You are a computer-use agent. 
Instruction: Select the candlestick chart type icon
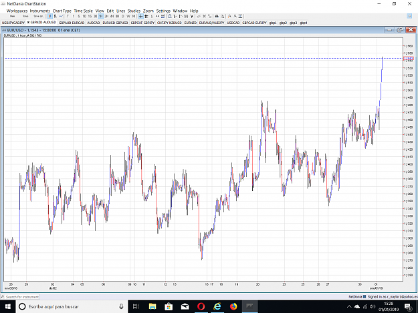click(50, 16)
